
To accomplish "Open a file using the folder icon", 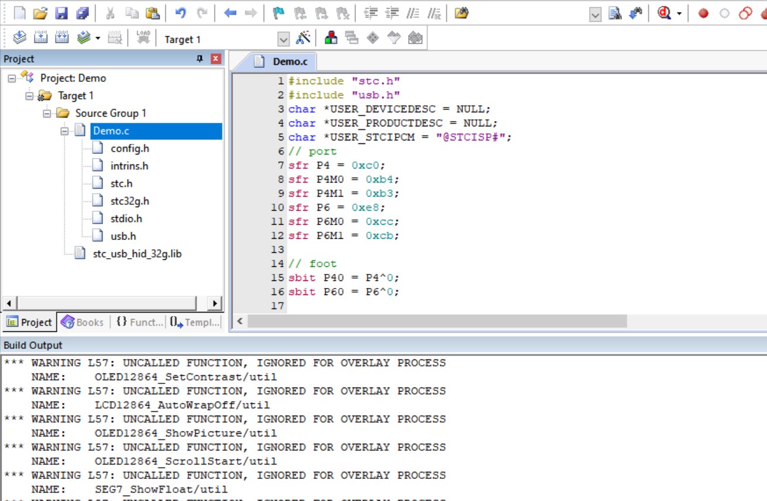I will (x=40, y=13).
